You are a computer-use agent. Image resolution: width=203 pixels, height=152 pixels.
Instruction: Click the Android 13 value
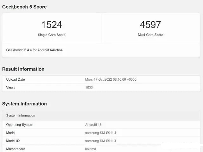(x=93, y=125)
